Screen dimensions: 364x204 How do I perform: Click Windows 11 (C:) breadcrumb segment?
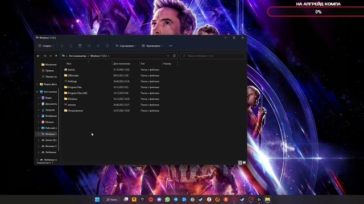(98, 56)
